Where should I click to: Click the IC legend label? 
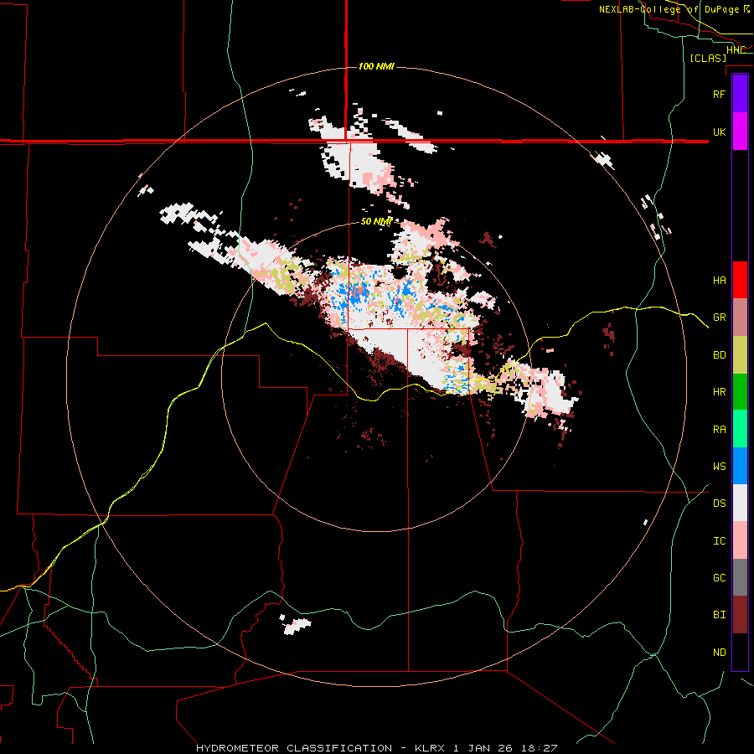coord(719,541)
